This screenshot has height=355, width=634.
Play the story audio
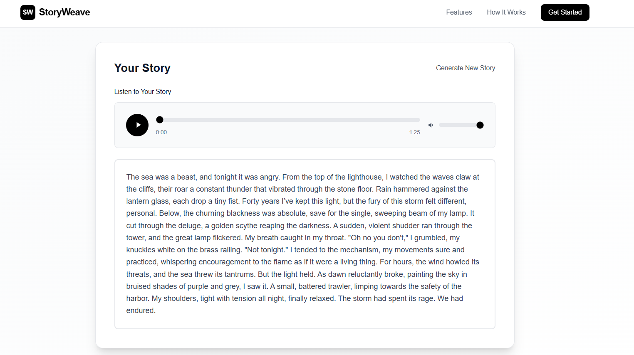click(x=137, y=125)
